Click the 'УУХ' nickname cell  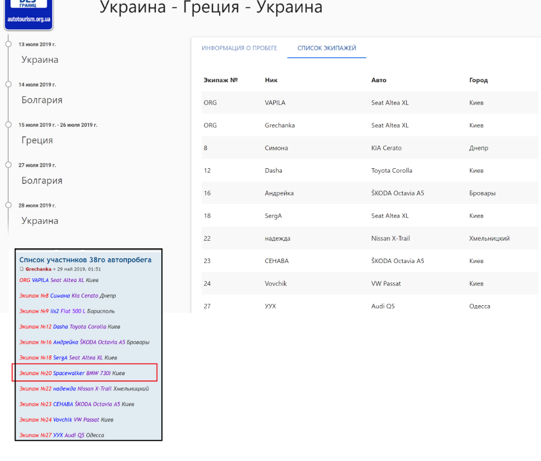pyautogui.click(x=270, y=306)
